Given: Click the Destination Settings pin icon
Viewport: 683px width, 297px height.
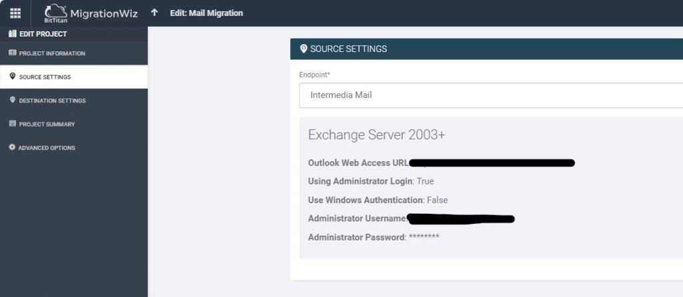Looking at the screenshot, I should (12, 100).
